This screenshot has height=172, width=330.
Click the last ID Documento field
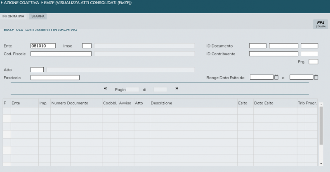(309, 46)
